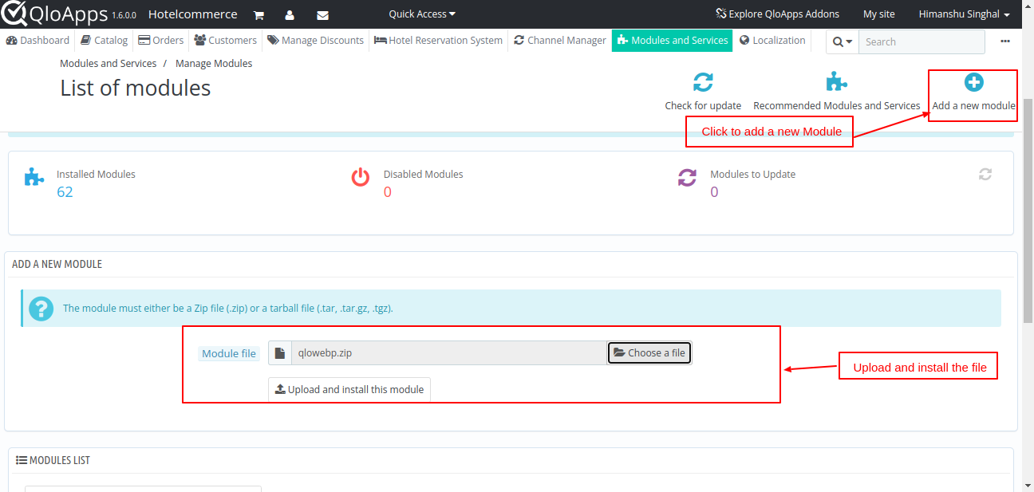This screenshot has height=492, width=1034.
Task: Open the shopping cart icon in header
Action: [x=258, y=15]
